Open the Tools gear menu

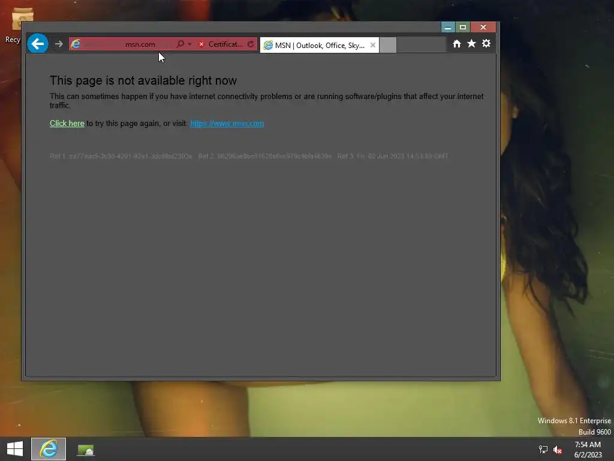(486, 43)
